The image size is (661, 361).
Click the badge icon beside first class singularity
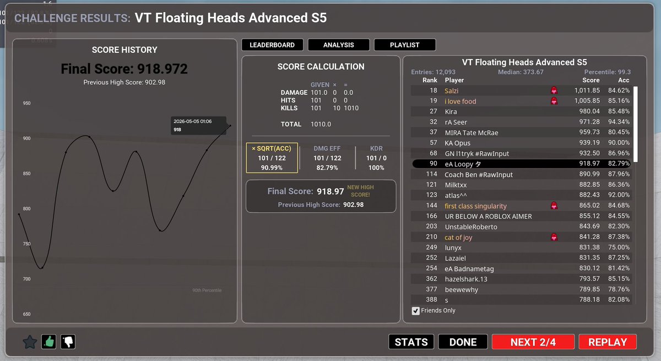coord(554,206)
